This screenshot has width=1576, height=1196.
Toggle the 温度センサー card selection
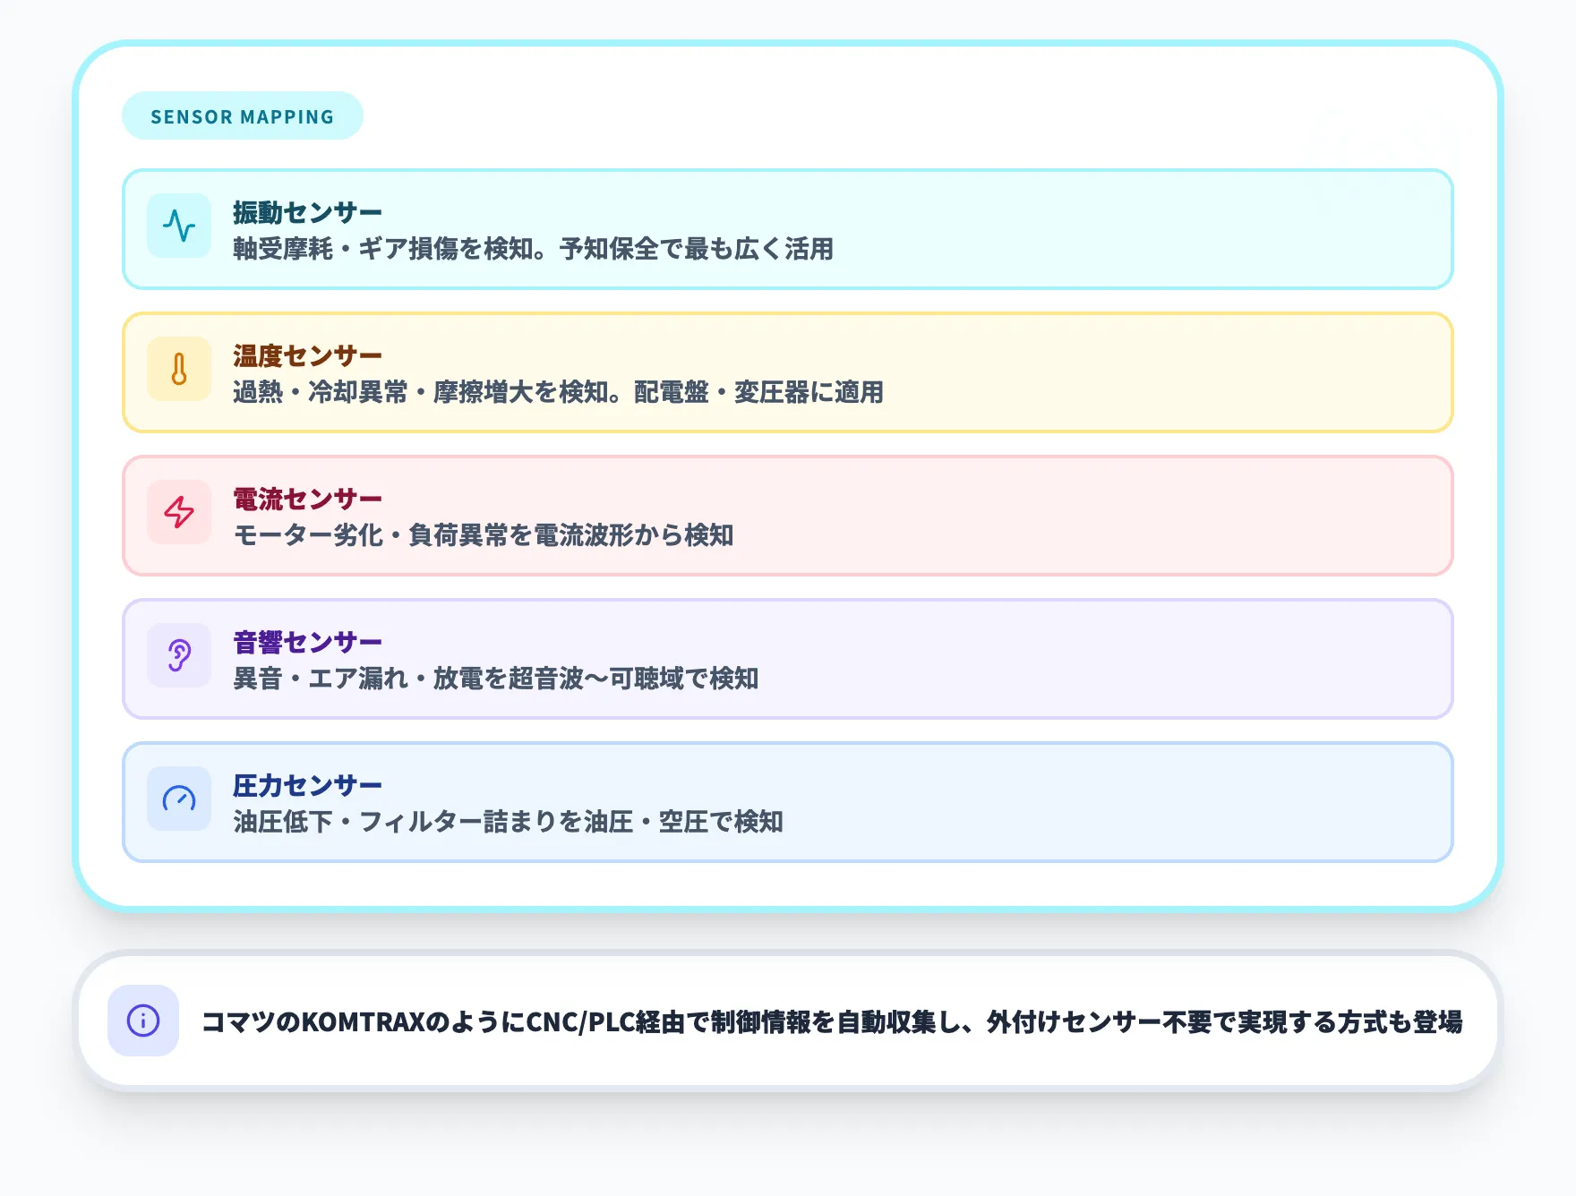coord(788,372)
